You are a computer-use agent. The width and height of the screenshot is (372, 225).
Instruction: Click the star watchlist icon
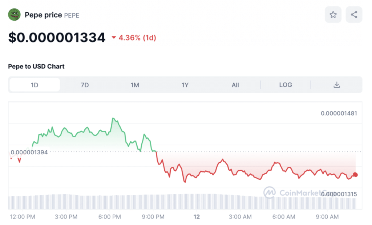click(x=333, y=15)
